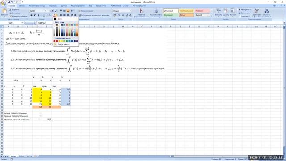
Task: Apply the fill color bucket icon
Action: (50, 15)
